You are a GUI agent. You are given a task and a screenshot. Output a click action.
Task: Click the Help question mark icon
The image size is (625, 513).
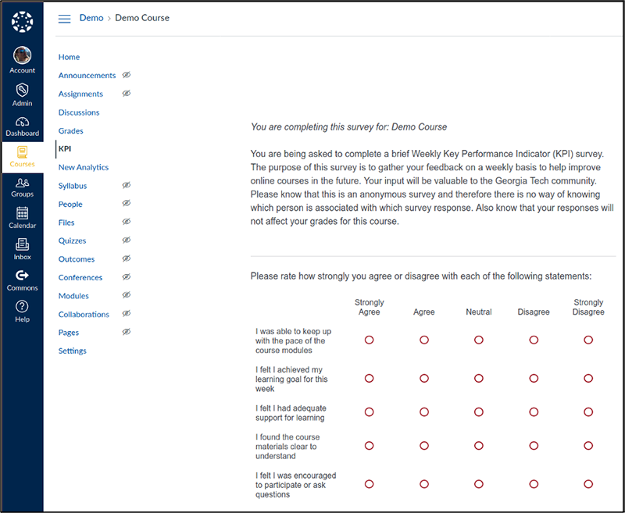(22, 307)
